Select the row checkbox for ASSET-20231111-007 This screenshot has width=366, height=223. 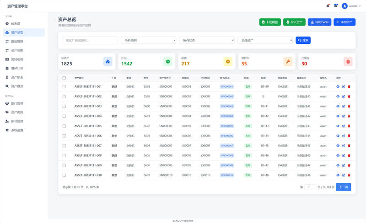click(x=64, y=146)
